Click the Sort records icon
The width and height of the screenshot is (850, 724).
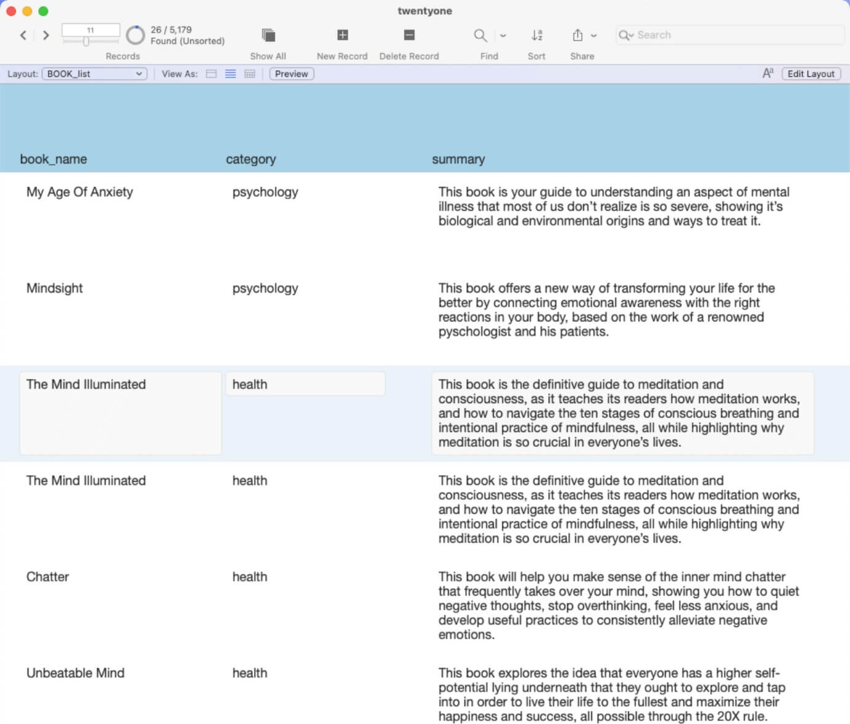point(537,35)
